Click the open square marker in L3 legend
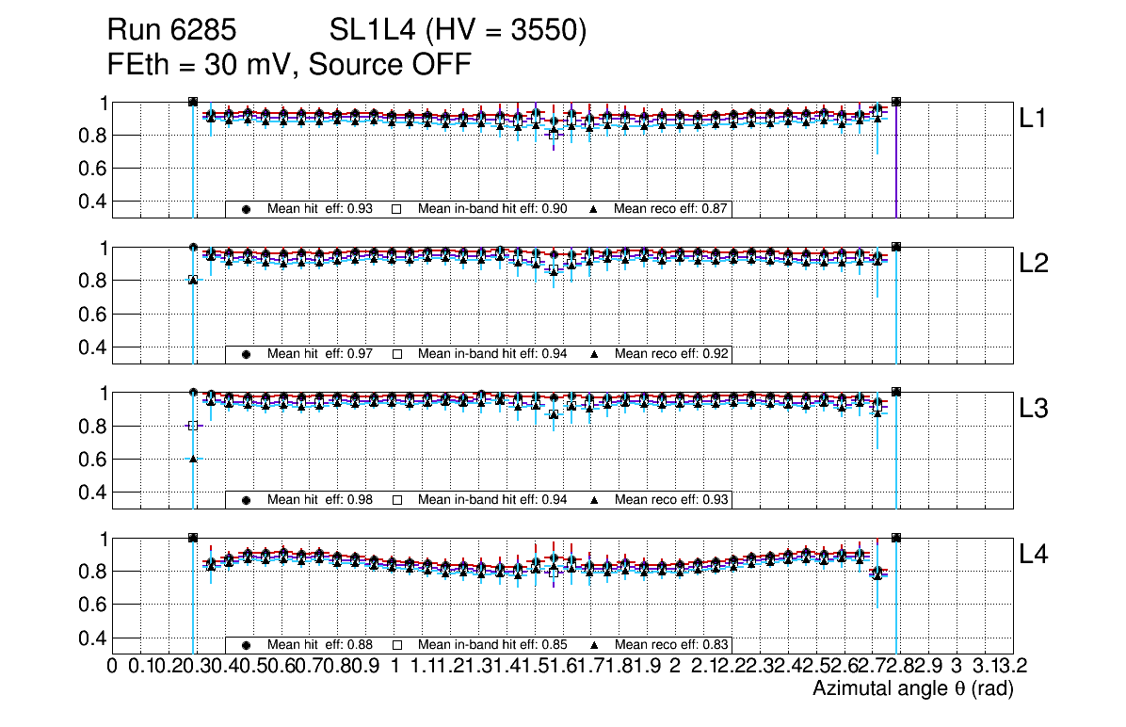1126x727 pixels. point(397,500)
